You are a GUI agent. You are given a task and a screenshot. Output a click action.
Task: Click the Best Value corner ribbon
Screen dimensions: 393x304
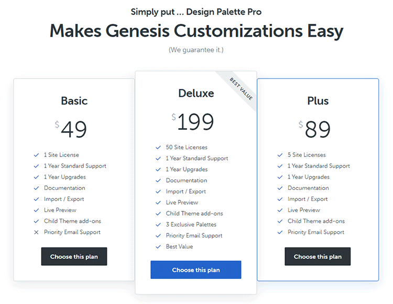241,89
